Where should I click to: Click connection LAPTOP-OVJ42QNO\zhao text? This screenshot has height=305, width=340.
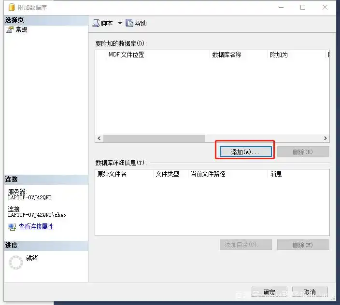[37, 215]
